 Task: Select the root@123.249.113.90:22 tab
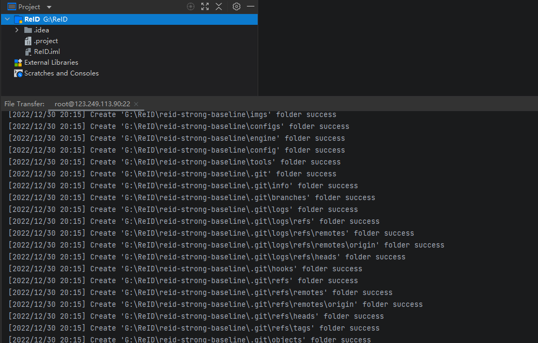[x=92, y=104]
